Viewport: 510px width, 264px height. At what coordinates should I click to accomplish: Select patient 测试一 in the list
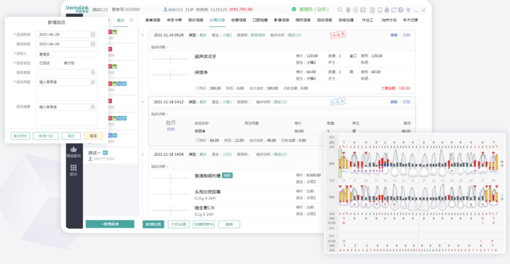pyautogui.click(x=111, y=156)
